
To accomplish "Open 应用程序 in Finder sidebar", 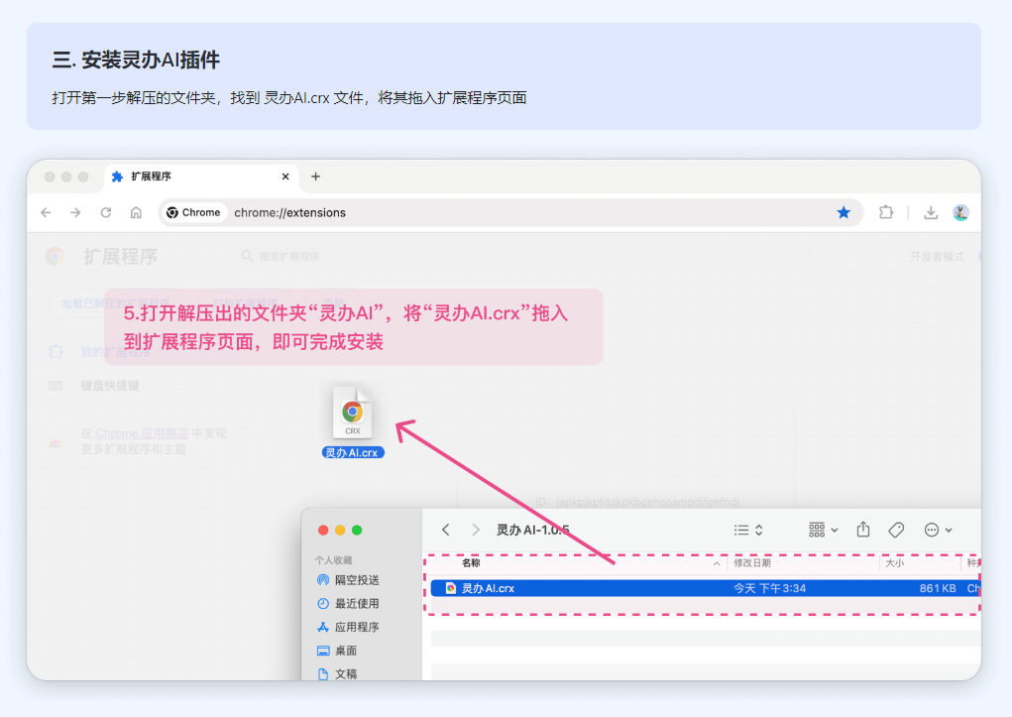I will 356,627.
